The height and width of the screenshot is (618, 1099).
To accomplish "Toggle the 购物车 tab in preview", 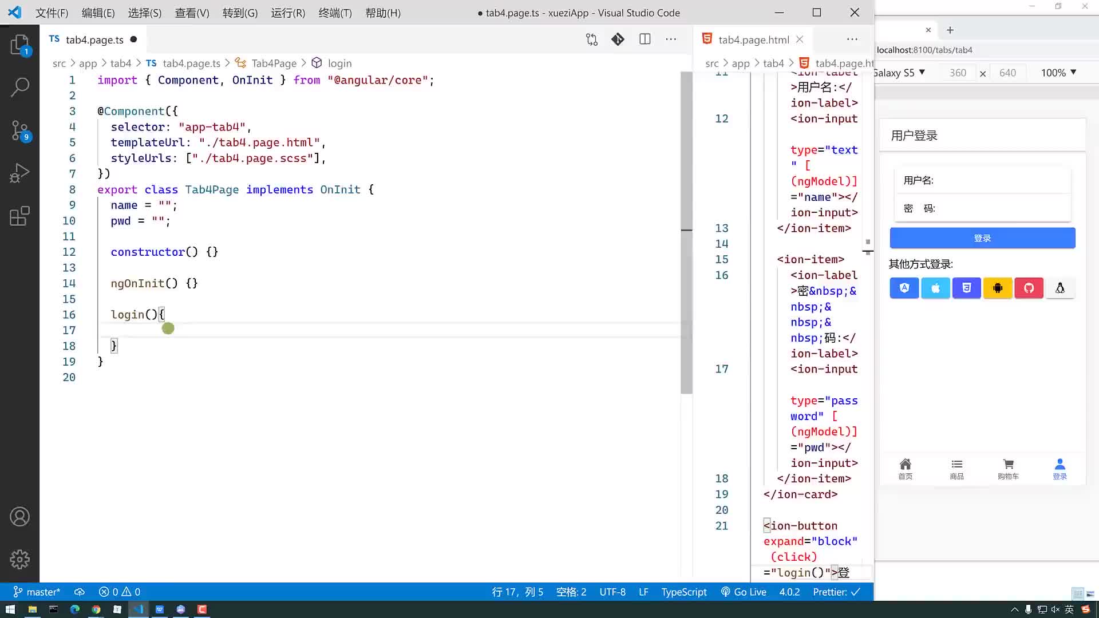I will [x=1009, y=468].
